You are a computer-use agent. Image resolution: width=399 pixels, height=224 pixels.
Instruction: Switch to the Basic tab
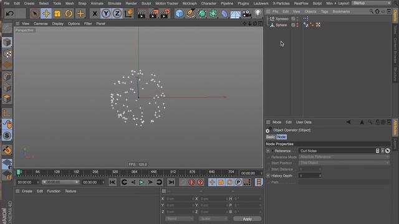(271, 137)
